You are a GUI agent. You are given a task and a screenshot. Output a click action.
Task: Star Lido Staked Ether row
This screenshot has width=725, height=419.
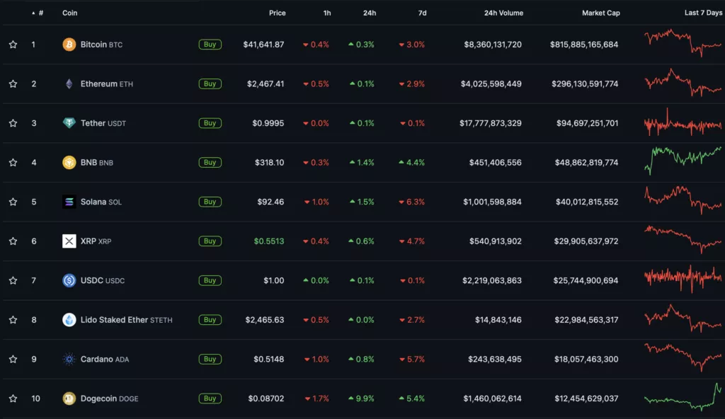coord(13,320)
